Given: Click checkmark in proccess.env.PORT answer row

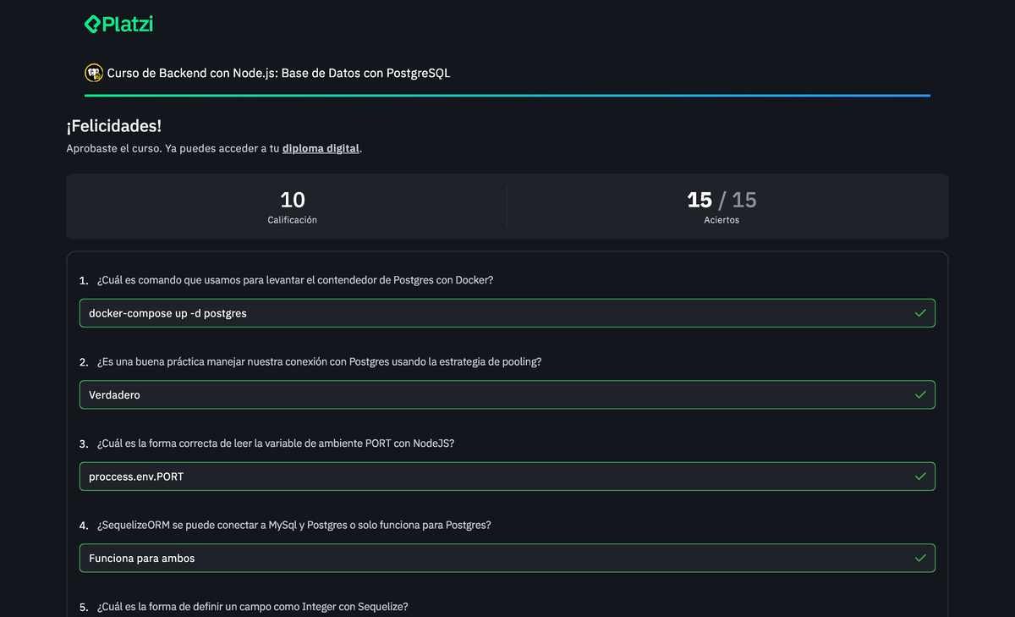Looking at the screenshot, I should pyautogui.click(x=920, y=477).
